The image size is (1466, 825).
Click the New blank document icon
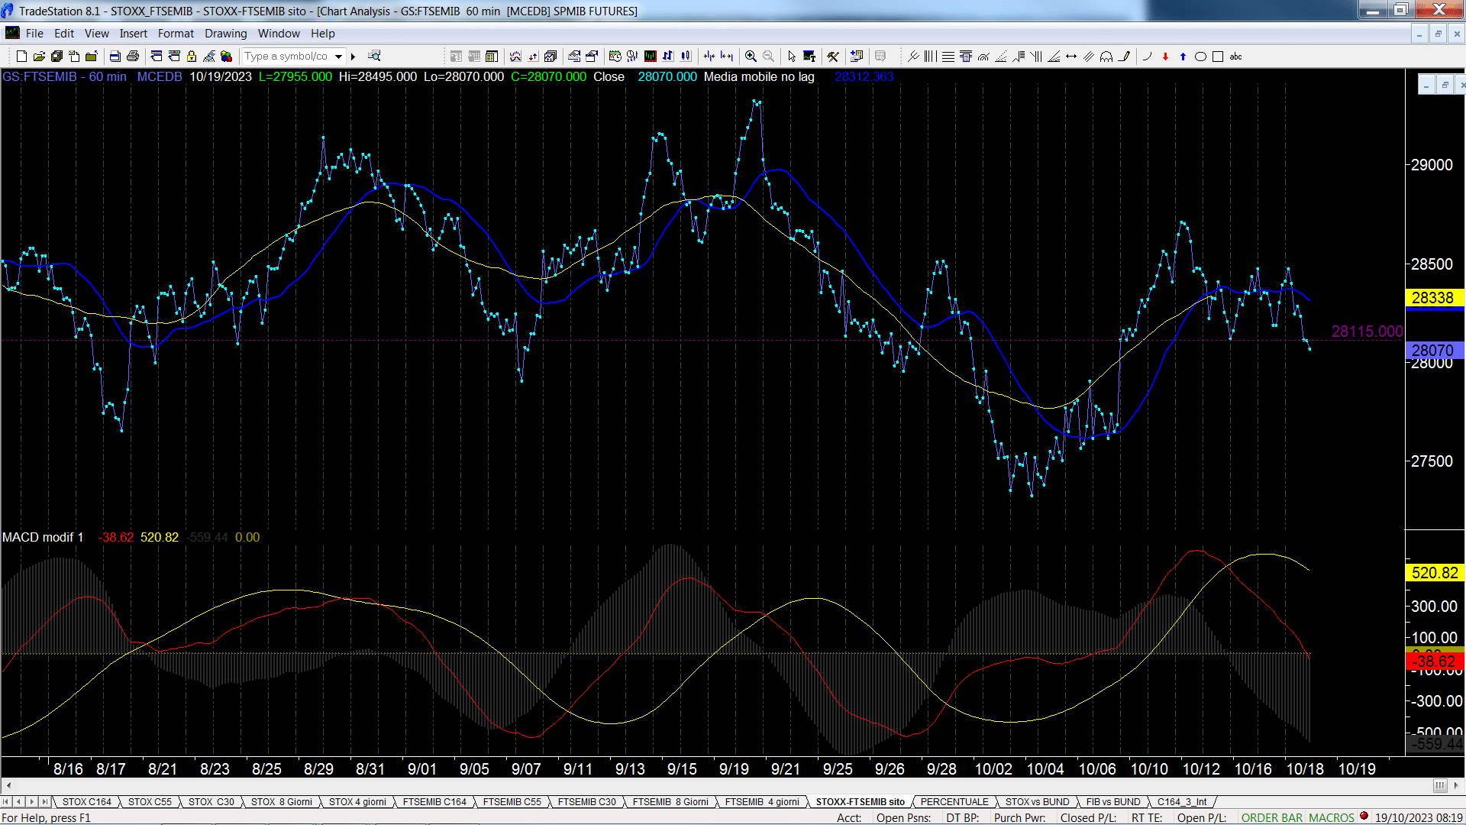21,57
